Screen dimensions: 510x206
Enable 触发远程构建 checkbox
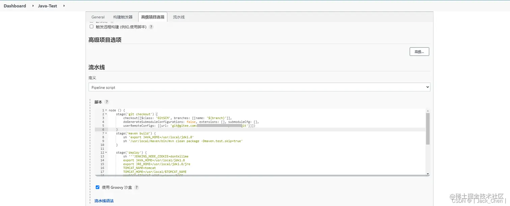pyautogui.click(x=91, y=26)
